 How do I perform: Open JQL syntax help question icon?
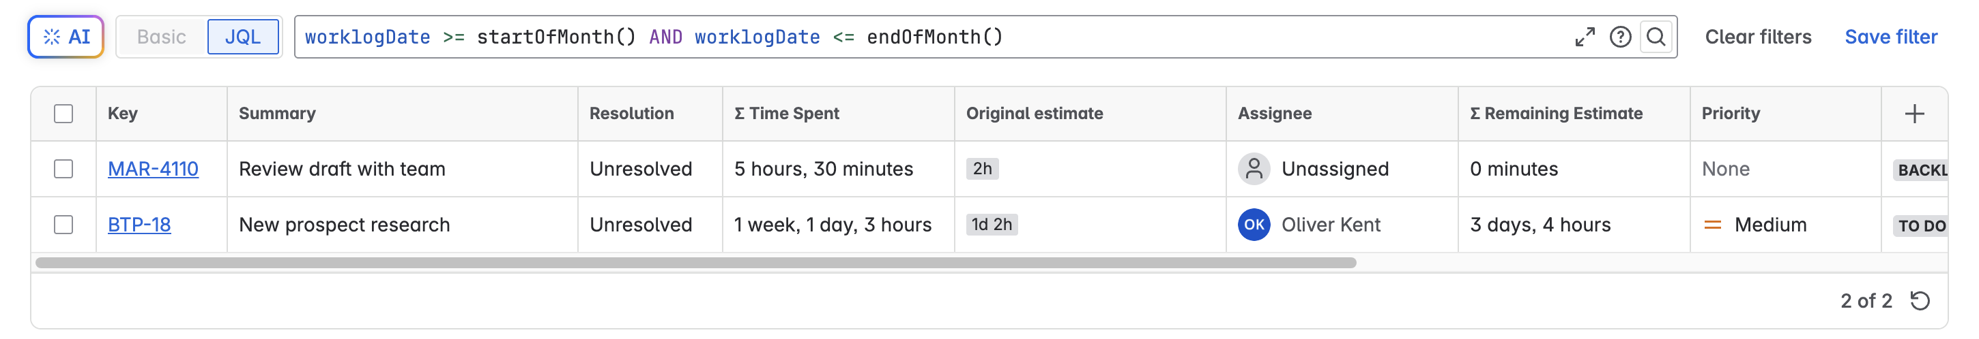pos(1620,37)
